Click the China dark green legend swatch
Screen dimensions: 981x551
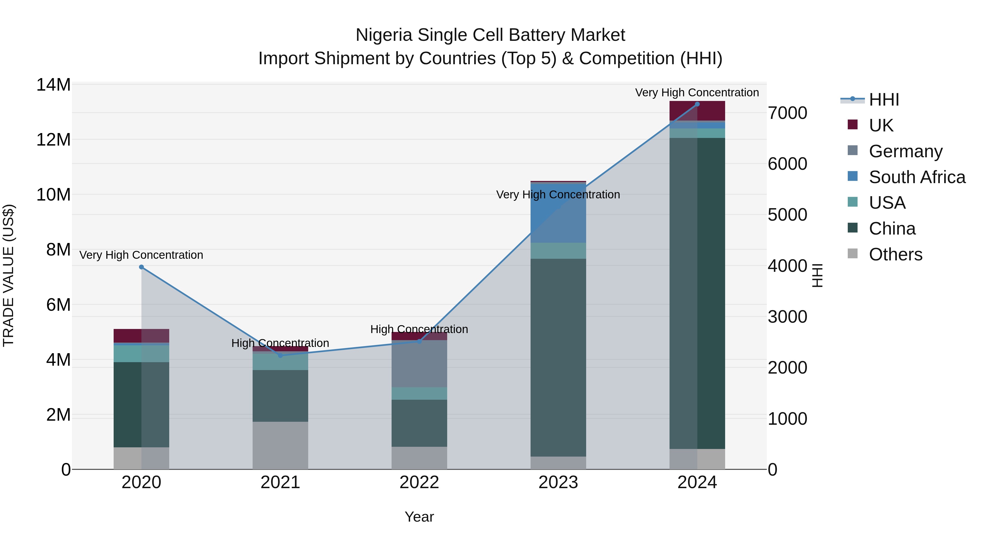pos(853,227)
